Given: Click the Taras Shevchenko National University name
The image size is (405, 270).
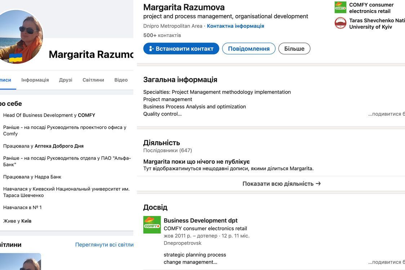Looking at the screenshot, I should pos(377,23).
